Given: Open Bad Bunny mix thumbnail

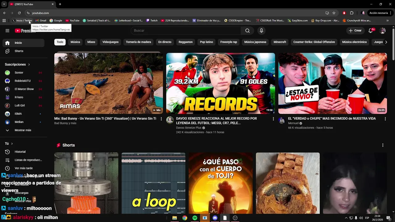Looking at the screenshot, I should tap(109, 83).
